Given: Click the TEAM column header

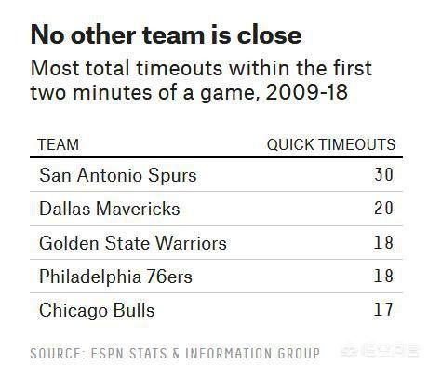Looking at the screenshot, I should click(x=58, y=144).
